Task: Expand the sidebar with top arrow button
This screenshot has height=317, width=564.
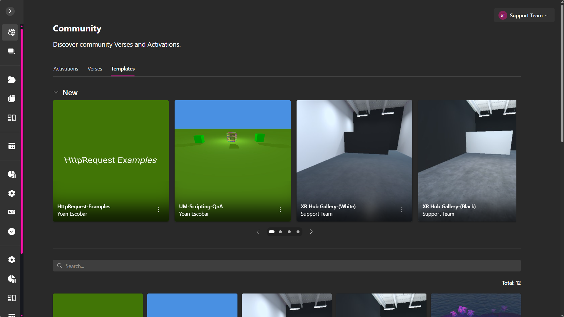Action: point(10,11)
